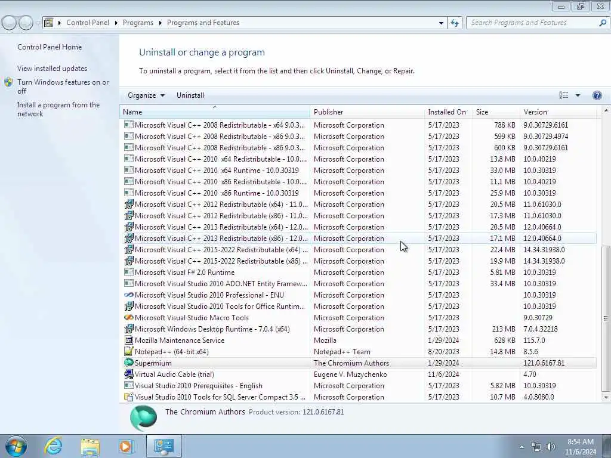Click the Microsoft Visual F# 2.0 Runtime icon

[129, 272]
